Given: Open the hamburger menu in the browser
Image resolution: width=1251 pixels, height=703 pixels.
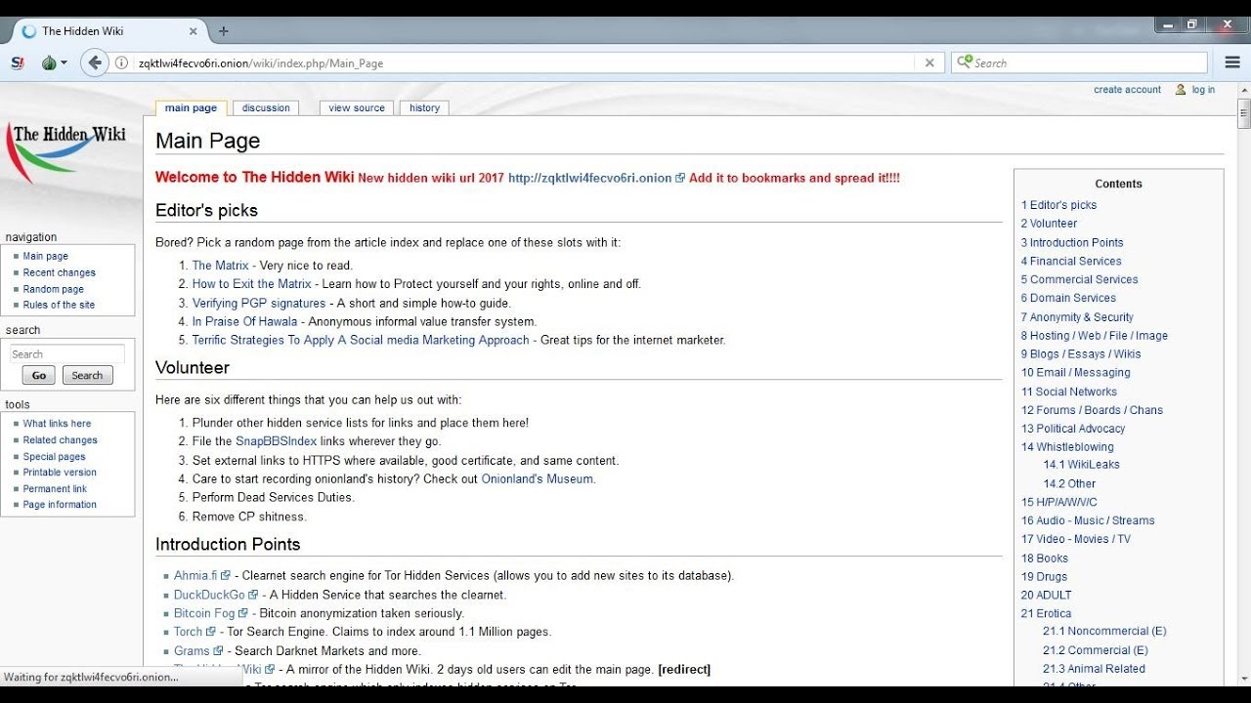Looking at the screenshot, I should click(1231, 62).
